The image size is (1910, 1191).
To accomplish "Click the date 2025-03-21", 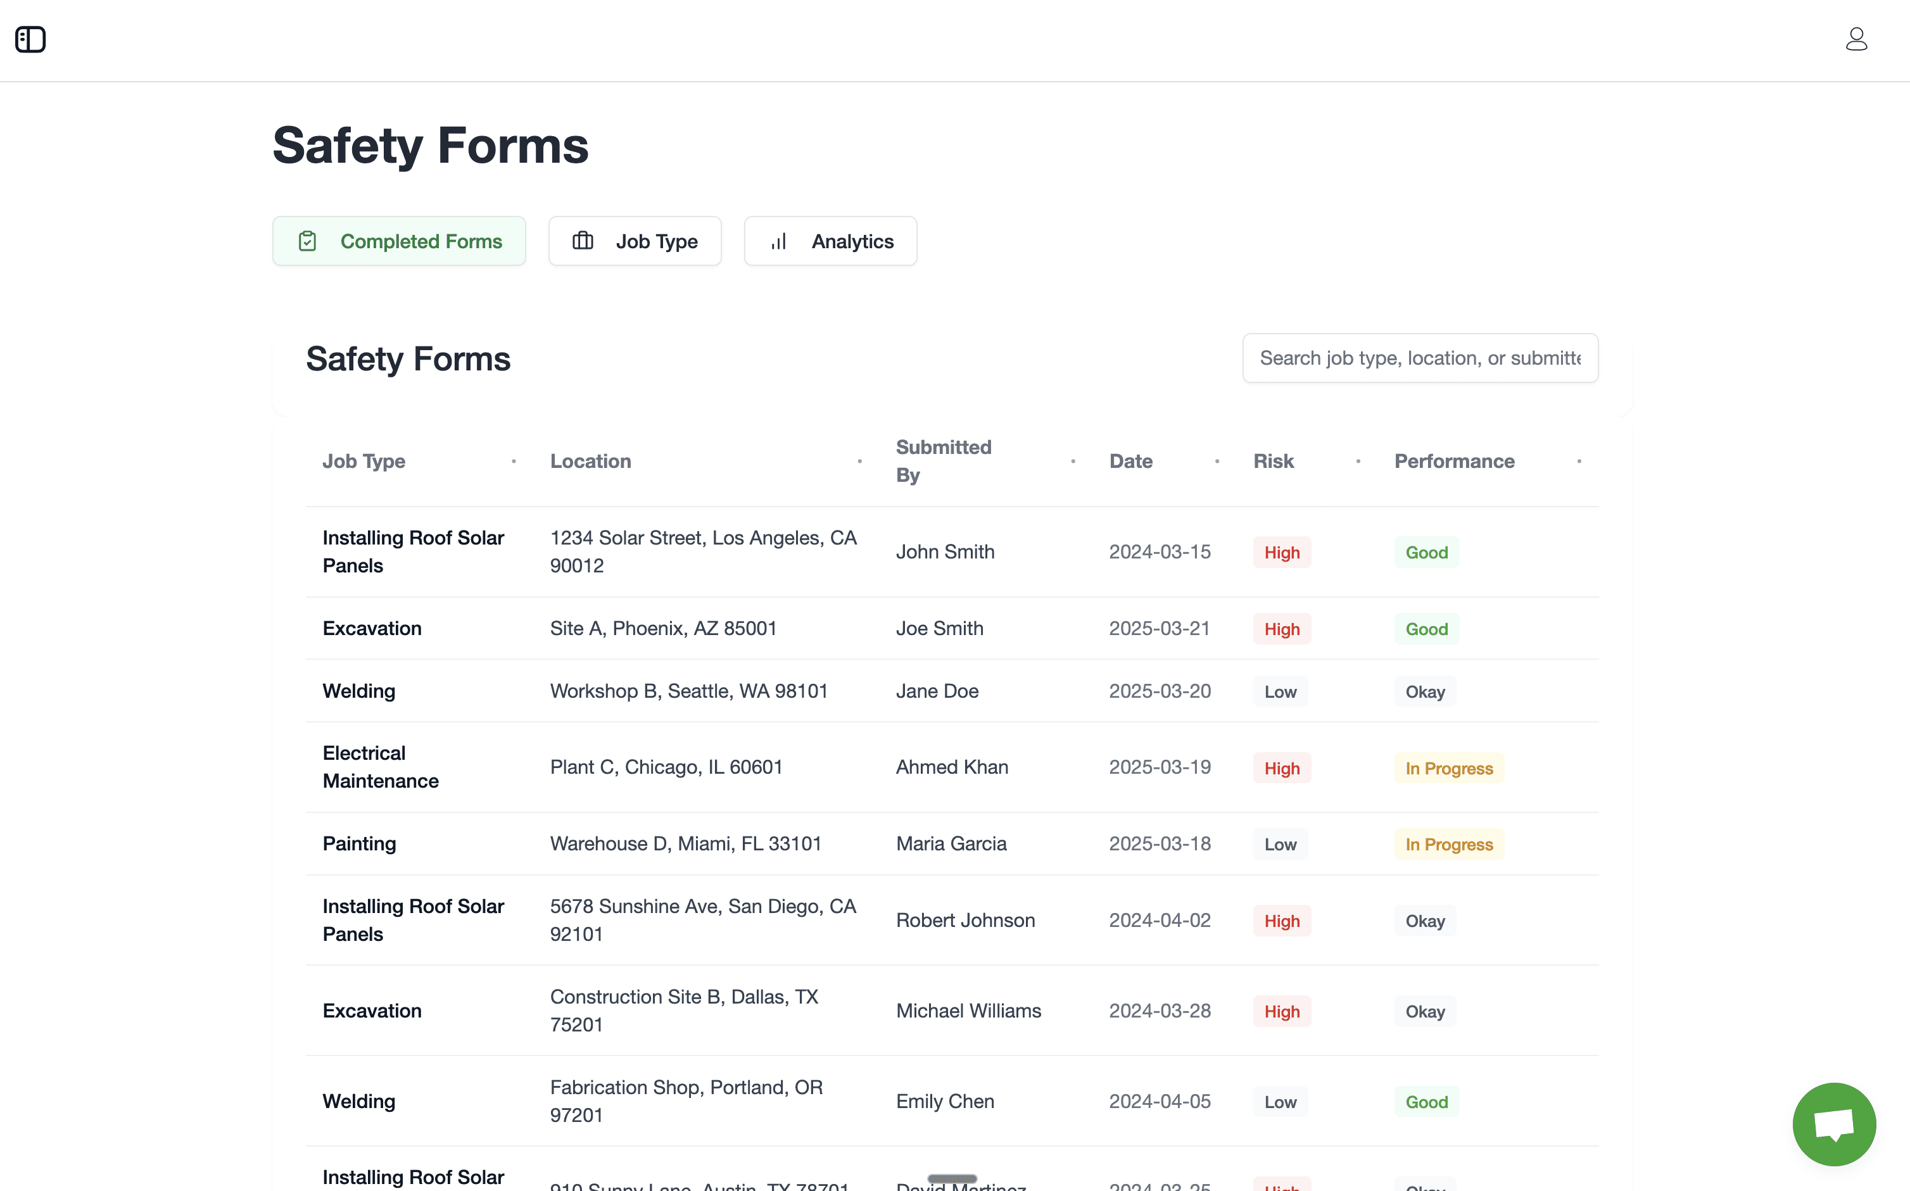I will (1158, 629).
